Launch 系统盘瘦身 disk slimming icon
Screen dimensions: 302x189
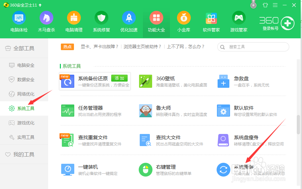pos(223,140)
